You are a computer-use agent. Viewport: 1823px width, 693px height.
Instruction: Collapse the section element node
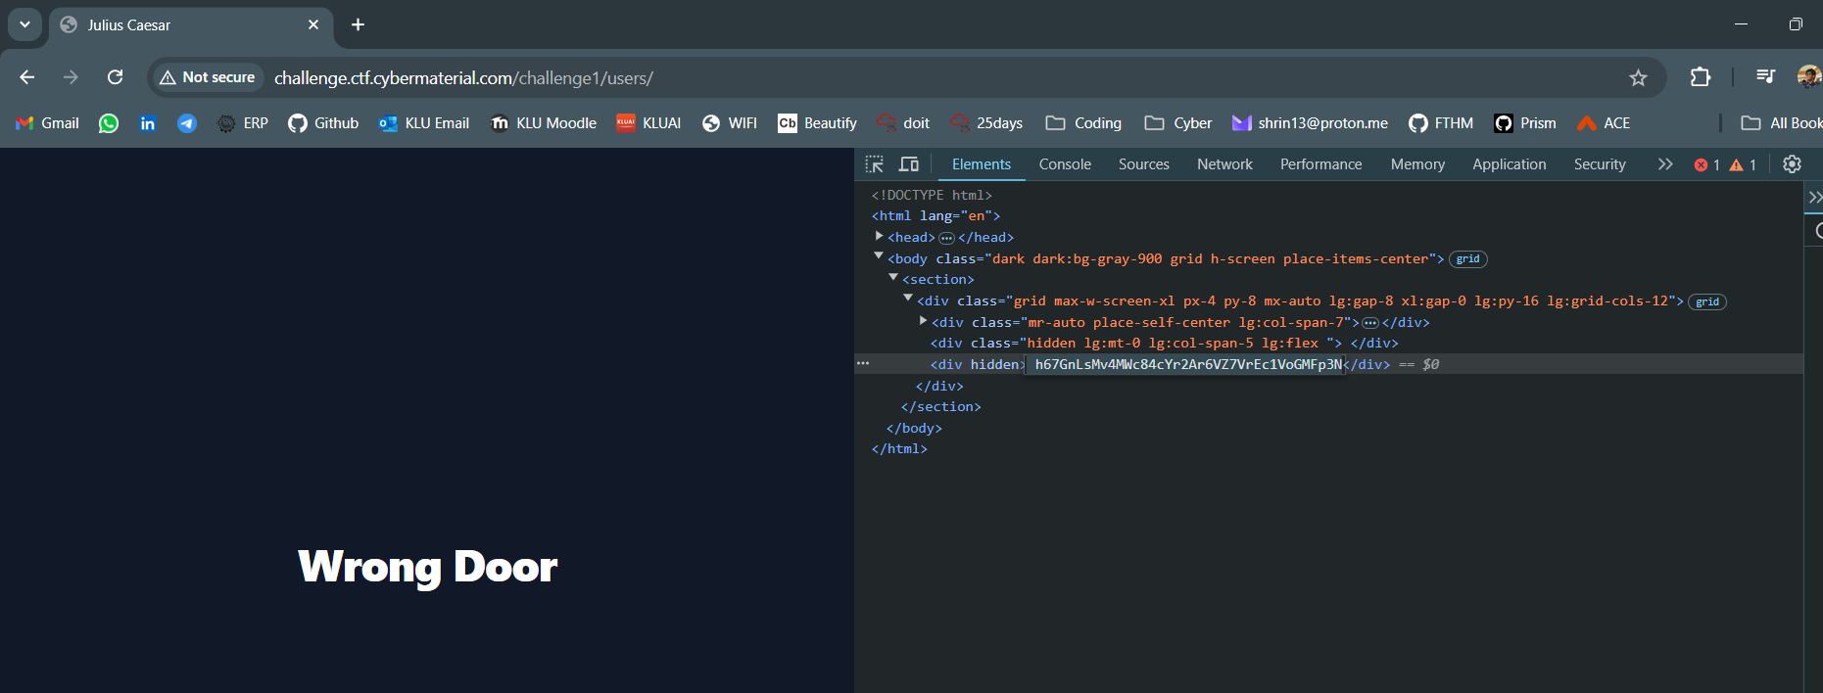pos(893,278)
